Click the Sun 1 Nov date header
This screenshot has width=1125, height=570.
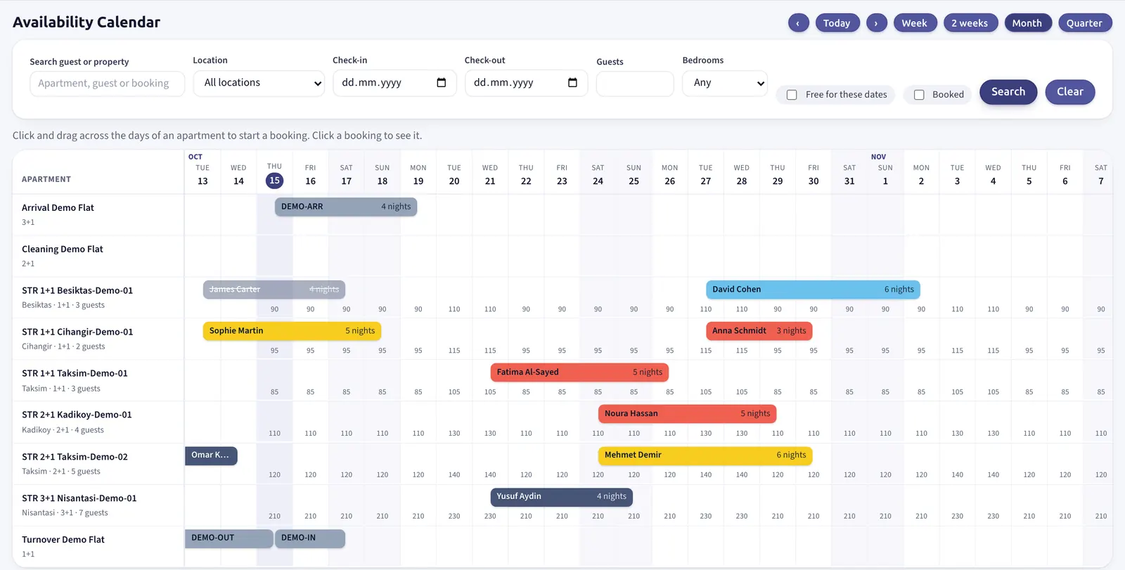(885, 174)
